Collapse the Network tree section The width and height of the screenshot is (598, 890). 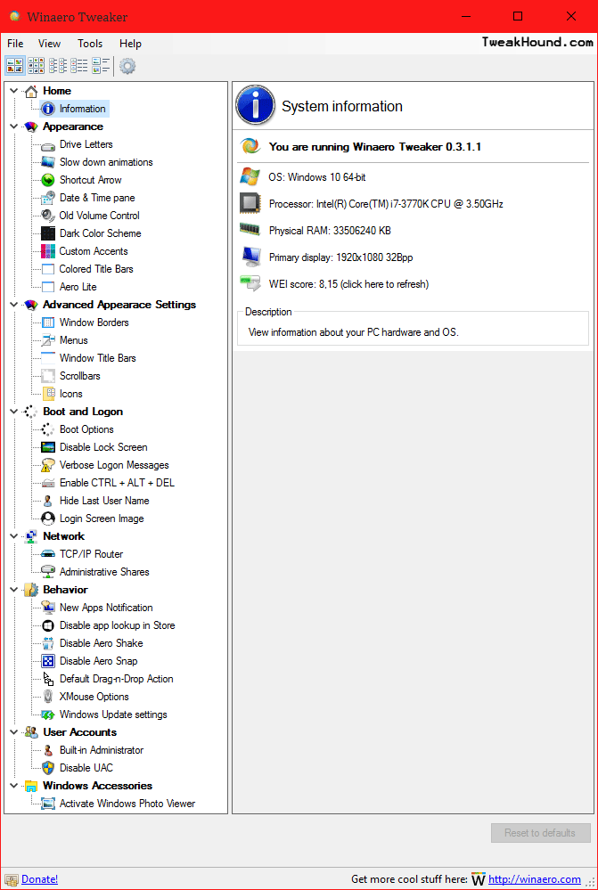coord(14,536)
